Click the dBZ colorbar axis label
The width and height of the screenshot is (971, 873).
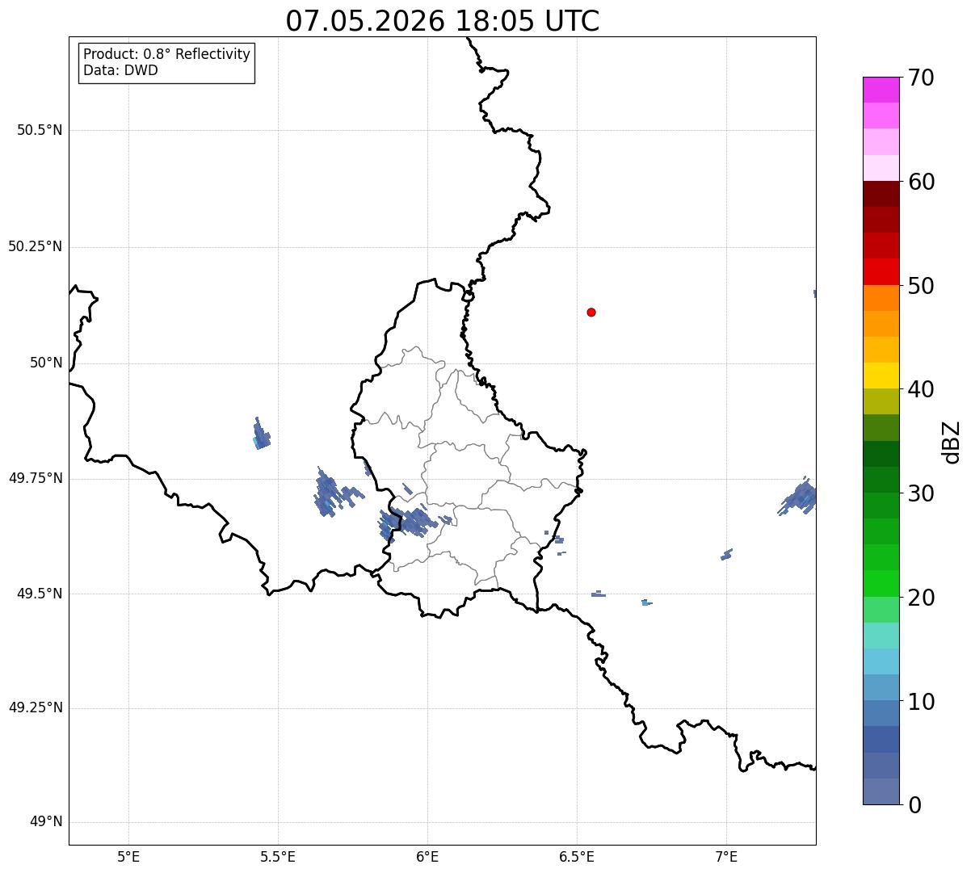point(952,442)
